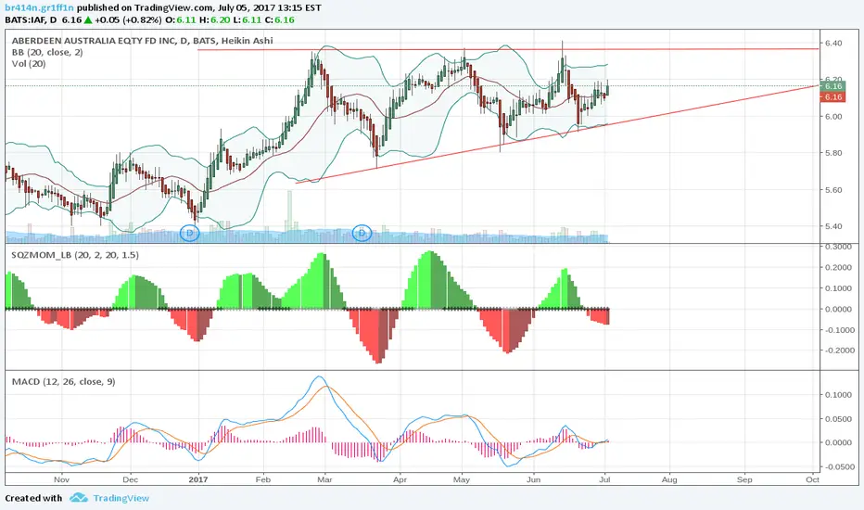Screen dimensions: 864x510
Task: Click the Apr label on time axis
Action: coord(400,479)
